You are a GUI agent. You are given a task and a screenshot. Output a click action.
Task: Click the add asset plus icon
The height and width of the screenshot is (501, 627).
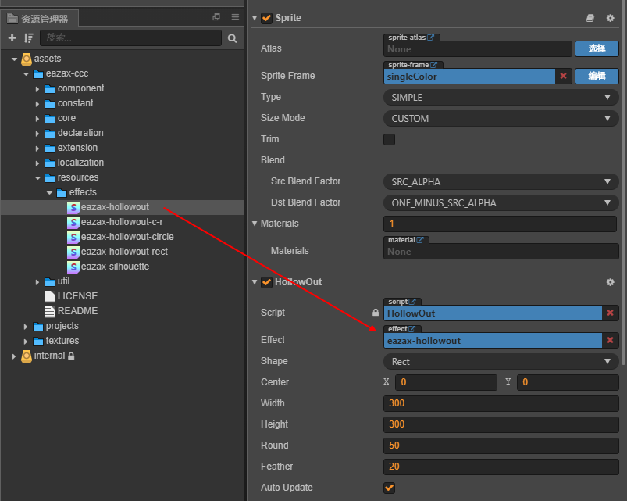12,38
